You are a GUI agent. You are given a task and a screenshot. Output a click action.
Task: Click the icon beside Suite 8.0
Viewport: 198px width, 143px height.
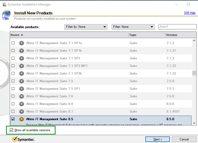pos(21,104)
